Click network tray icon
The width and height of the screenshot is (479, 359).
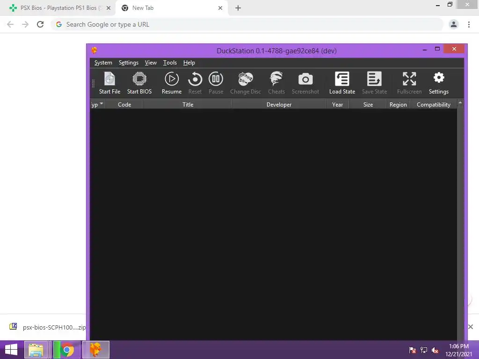pyautogui.click(x=424, y=350)
